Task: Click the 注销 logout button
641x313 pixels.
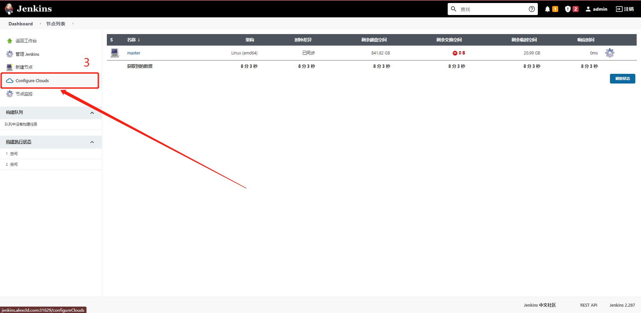Action: pos(625,9)
